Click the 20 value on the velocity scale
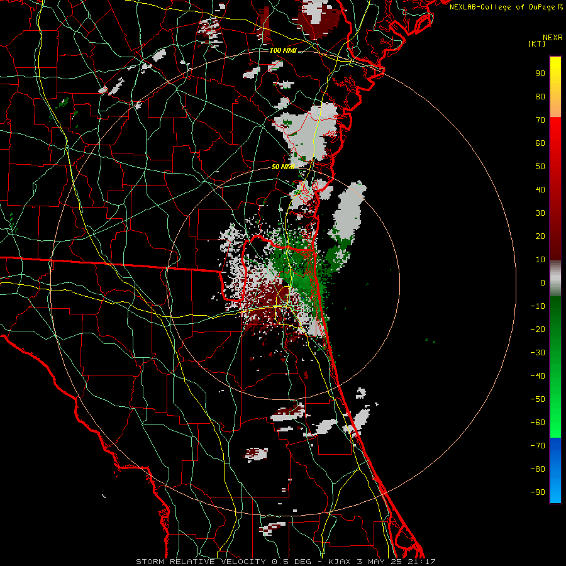 click(x=540, y=236)
